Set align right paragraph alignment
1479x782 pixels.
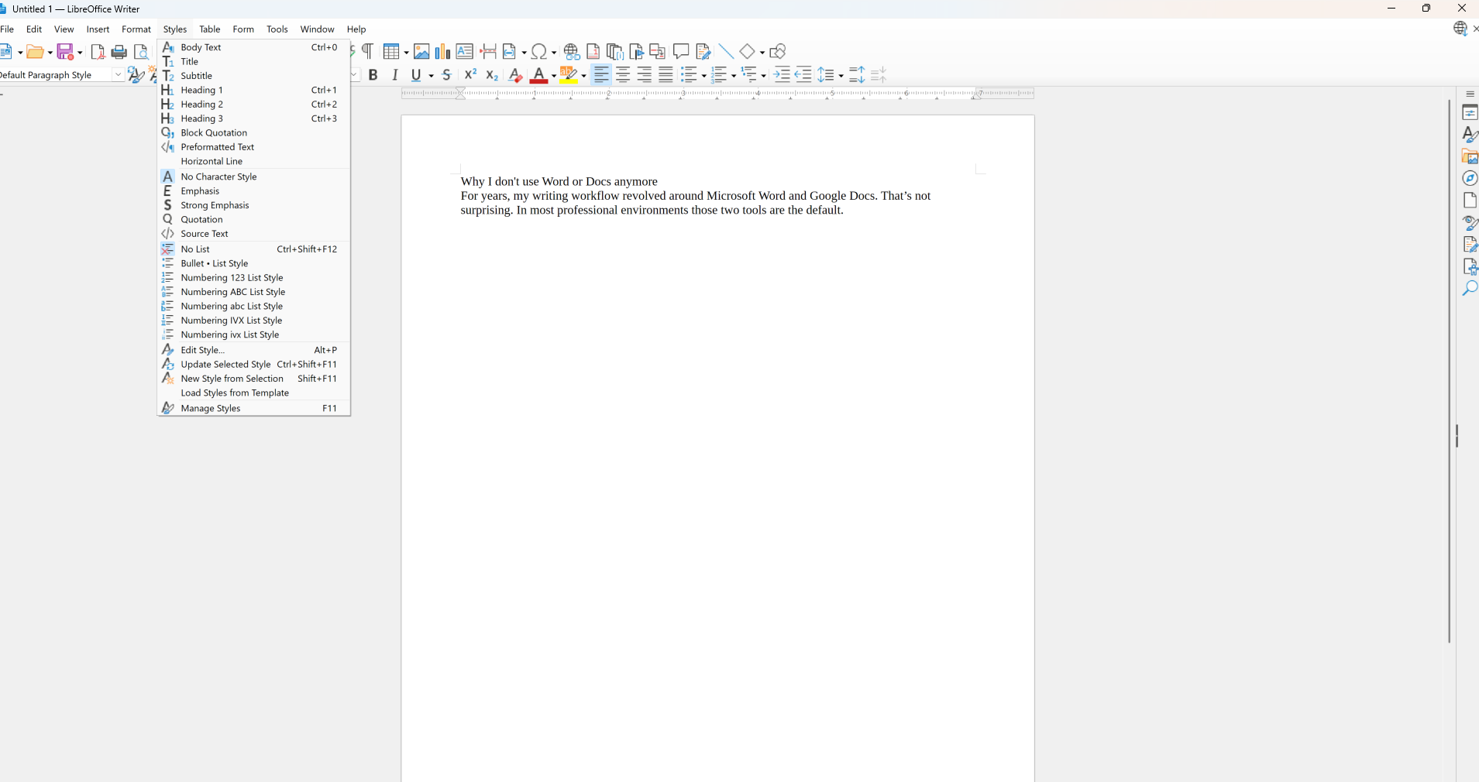pyautogui.click(x=645, y=74)
